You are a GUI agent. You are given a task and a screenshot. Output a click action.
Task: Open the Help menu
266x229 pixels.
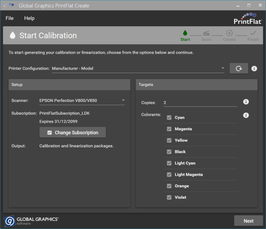point(29,18)
